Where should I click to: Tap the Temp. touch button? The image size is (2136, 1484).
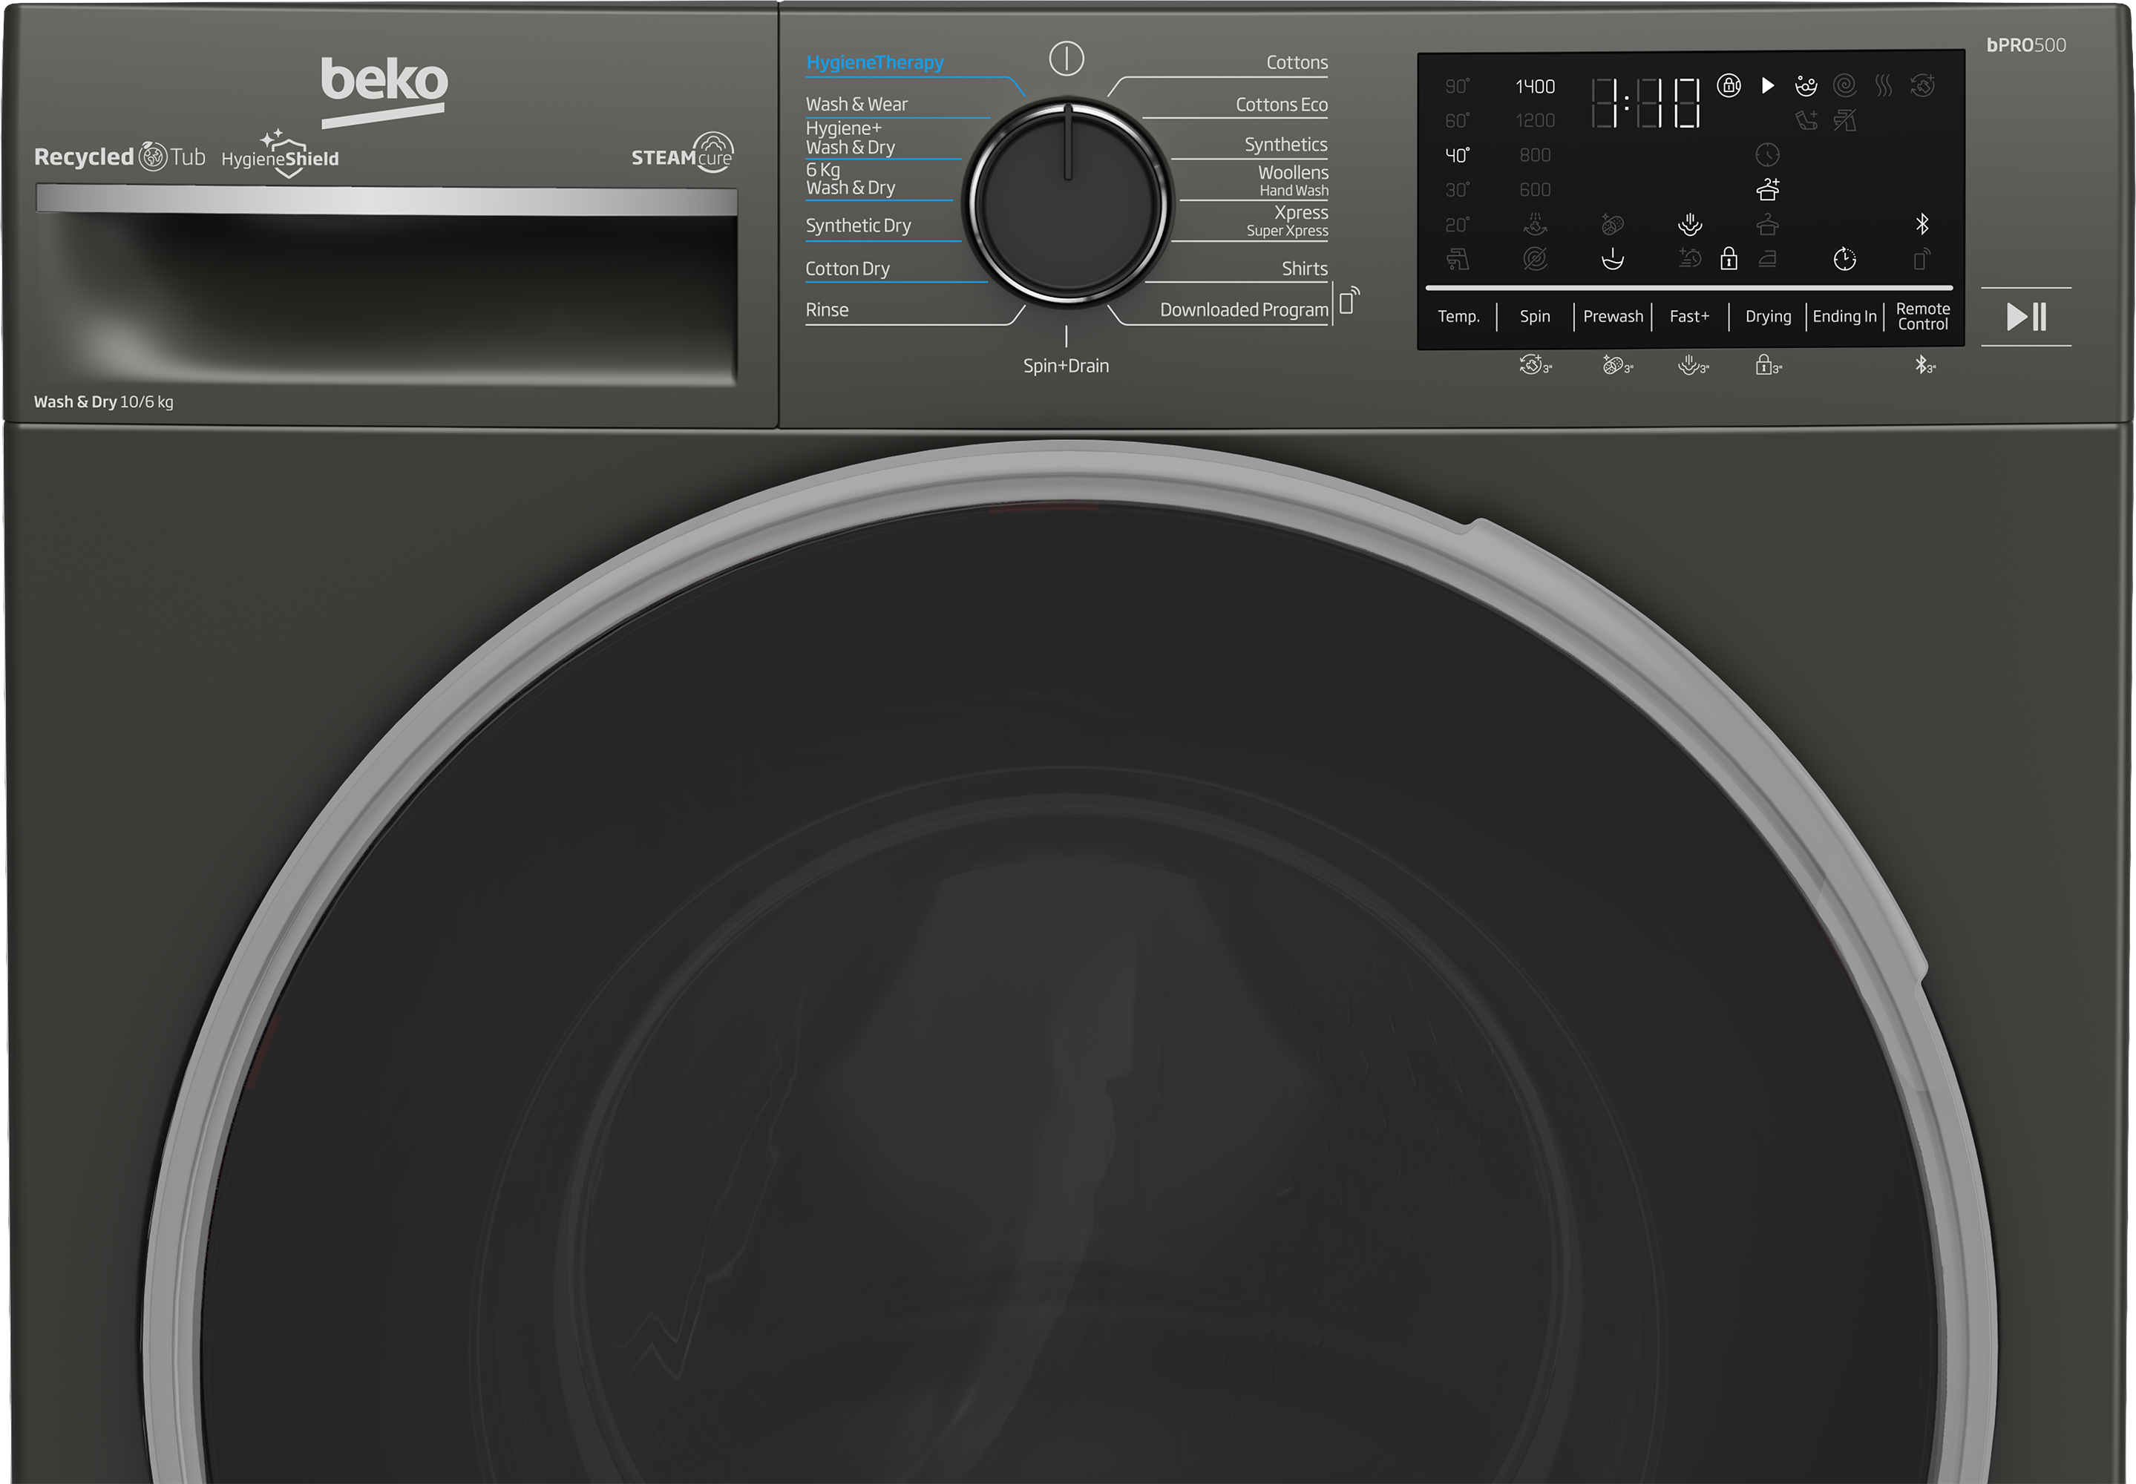click(1458, 317)
